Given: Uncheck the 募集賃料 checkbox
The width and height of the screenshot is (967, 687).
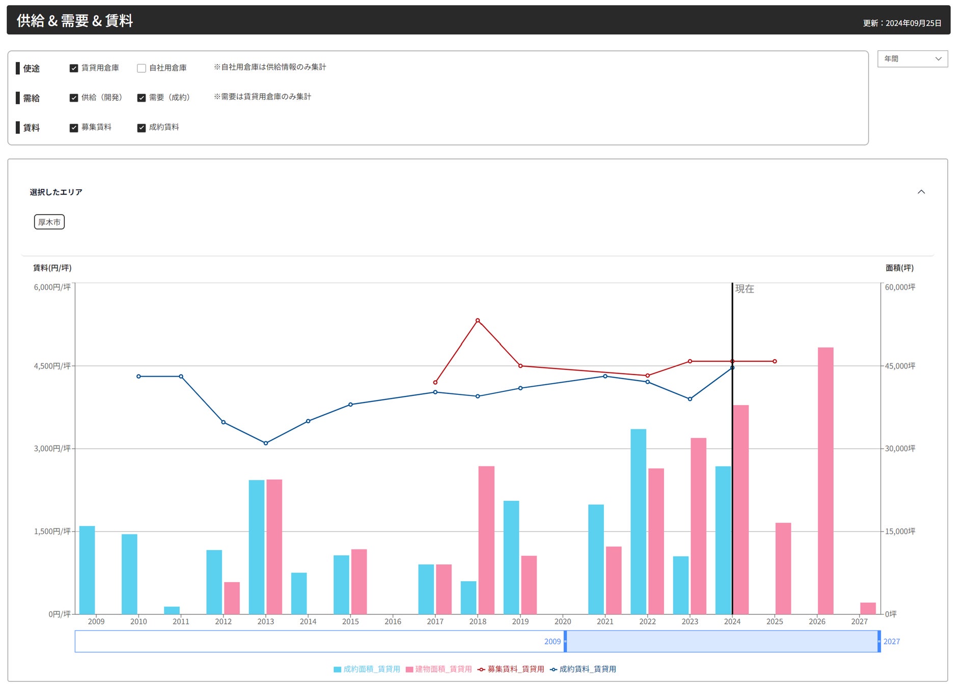Looking at the screenshot, I should point(74,128).
